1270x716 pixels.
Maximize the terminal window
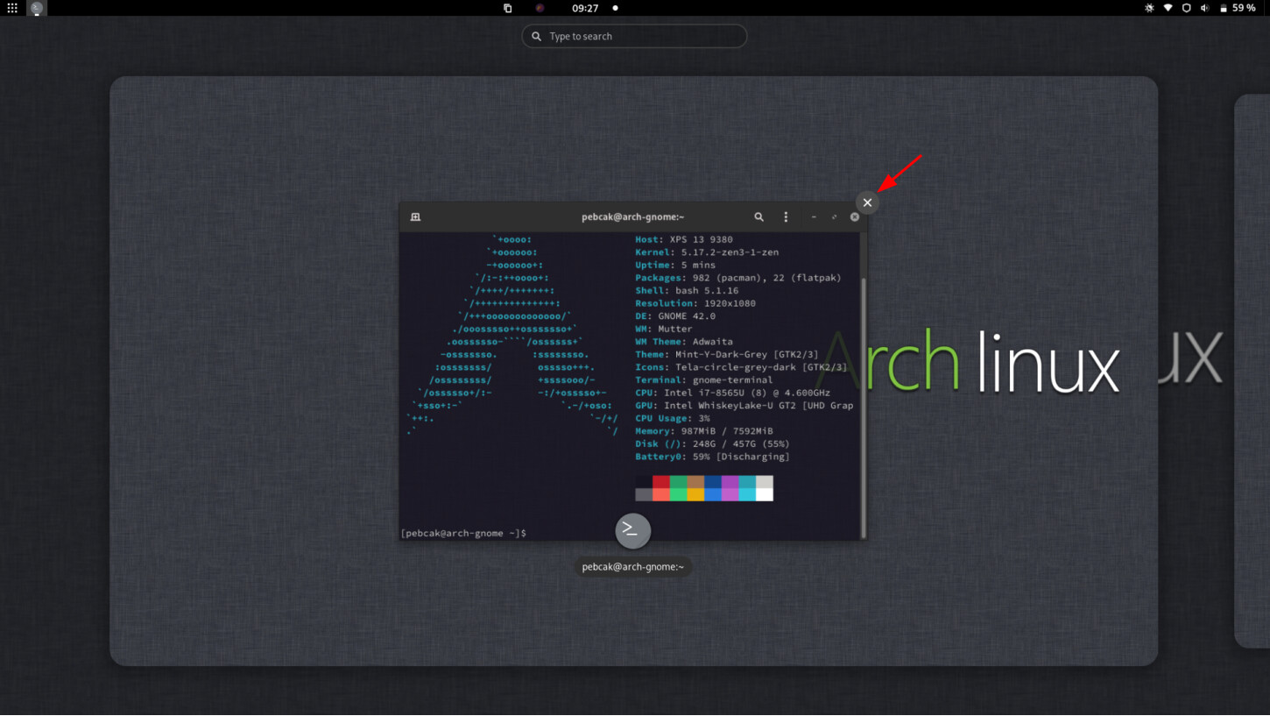tap(834, 216)
